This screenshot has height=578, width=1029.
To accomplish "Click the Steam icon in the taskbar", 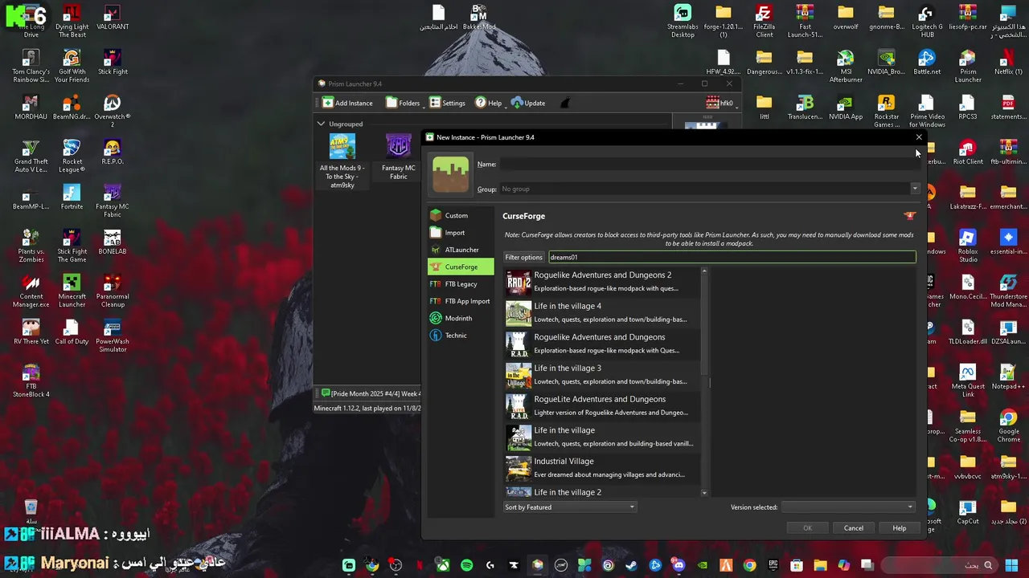I will tap(631, 565).
